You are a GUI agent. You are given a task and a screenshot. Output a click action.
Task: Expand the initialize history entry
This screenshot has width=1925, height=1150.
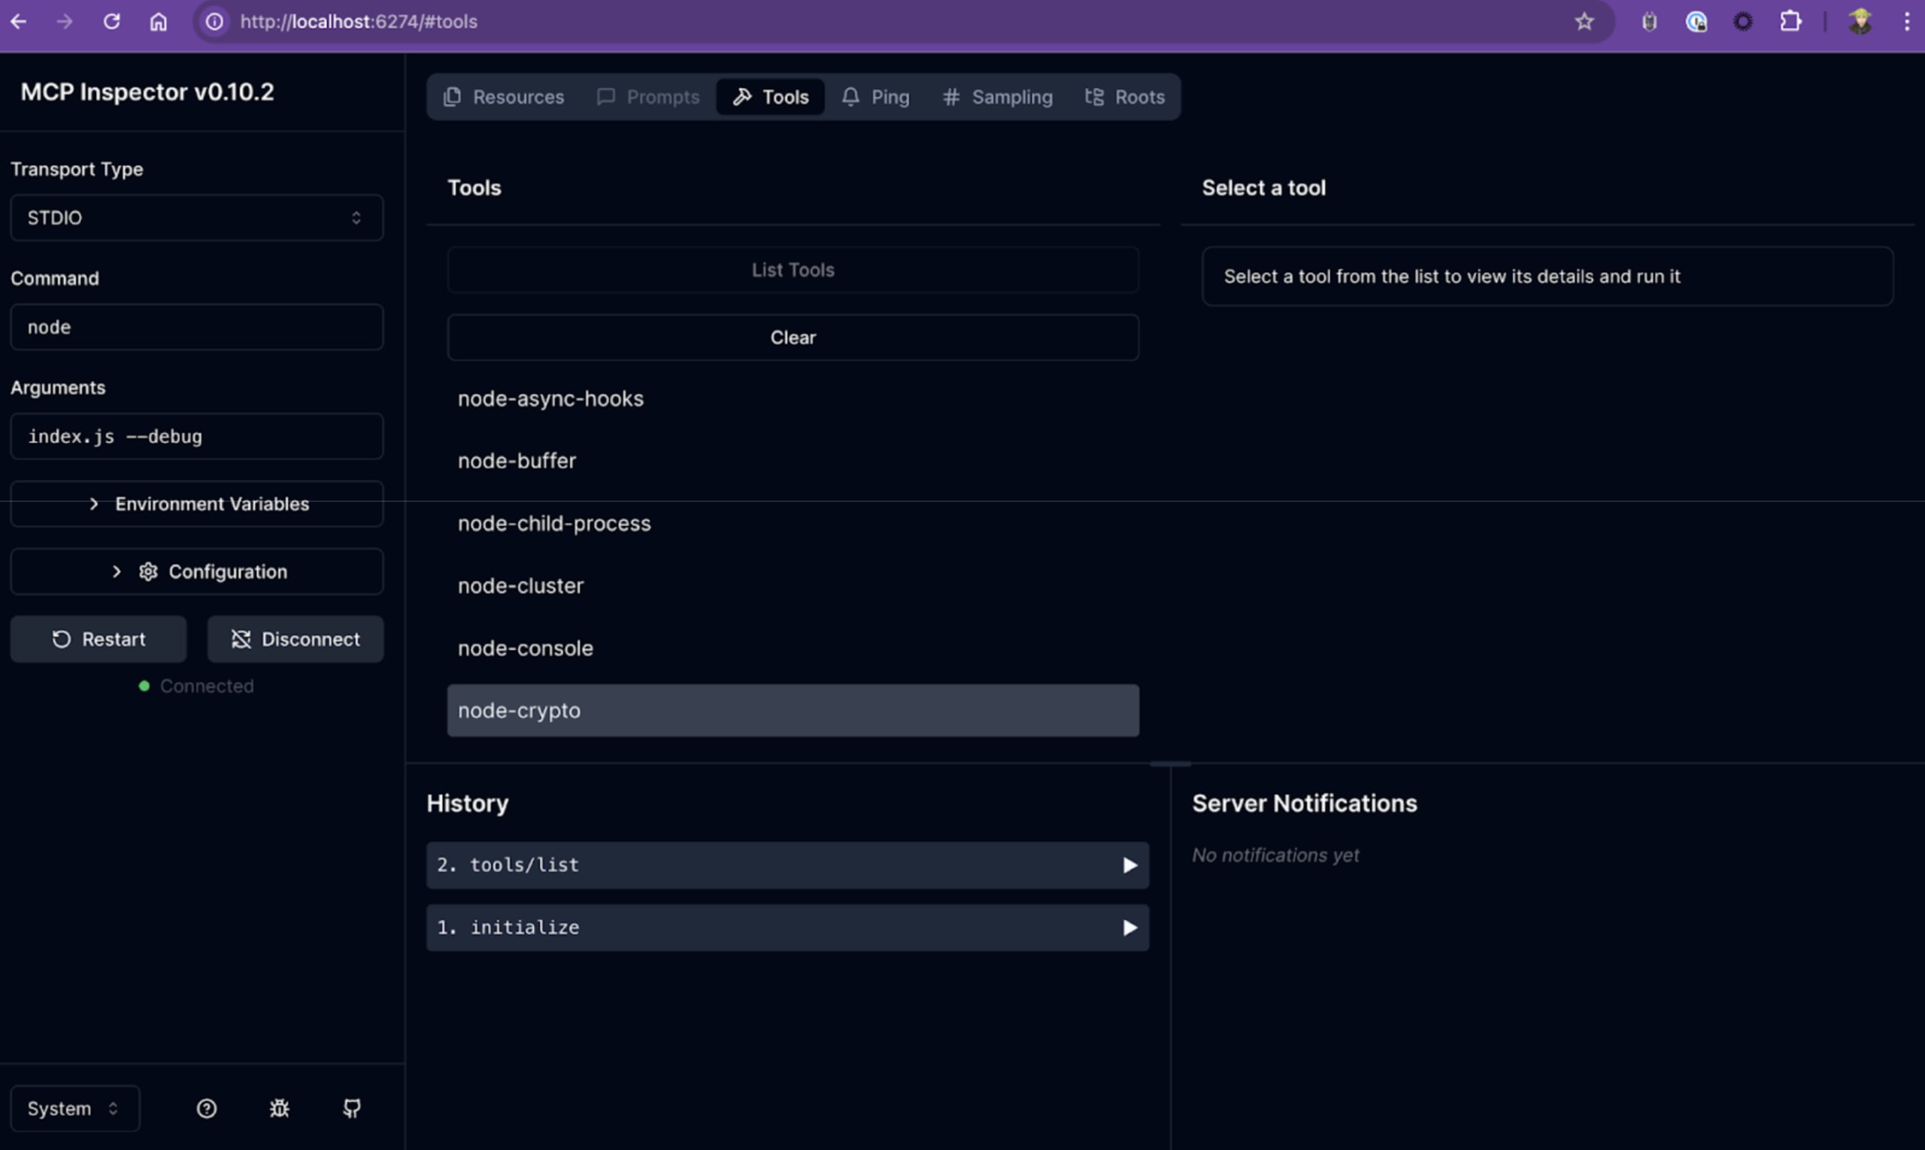(x=787, y=928)
